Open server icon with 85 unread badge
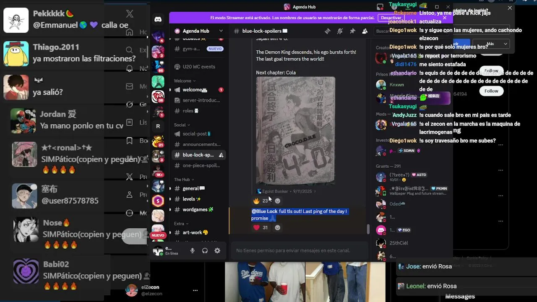 (158, 67)
